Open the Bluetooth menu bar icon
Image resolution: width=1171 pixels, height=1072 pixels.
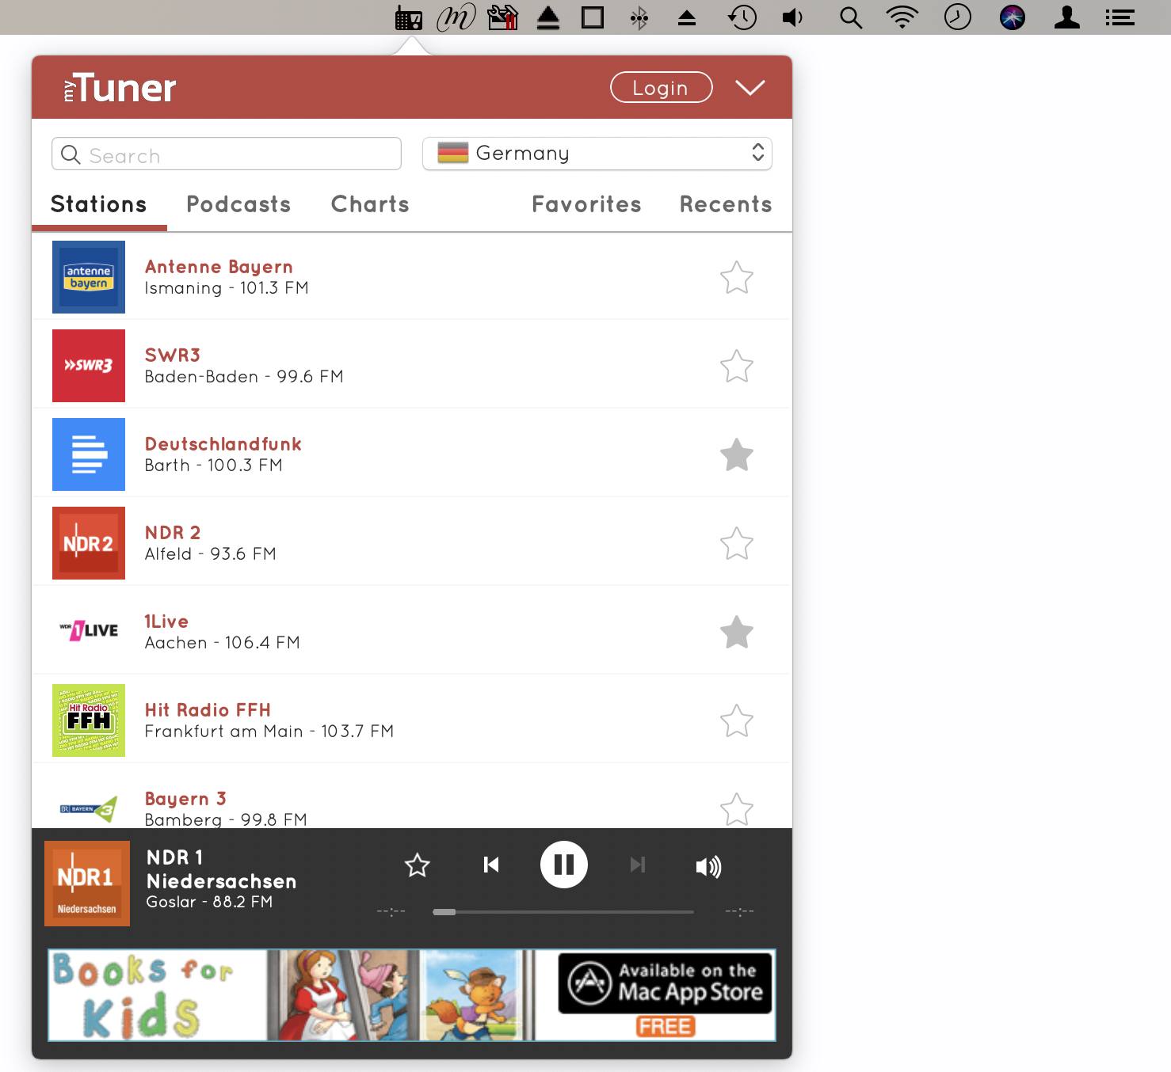click(639, 17)
